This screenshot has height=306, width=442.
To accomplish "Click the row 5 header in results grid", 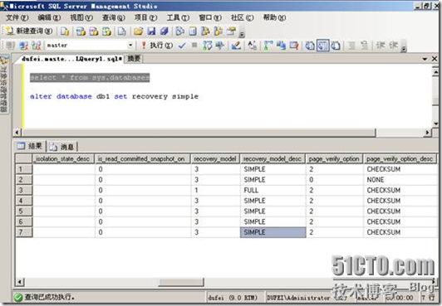I will pos(24,211).
